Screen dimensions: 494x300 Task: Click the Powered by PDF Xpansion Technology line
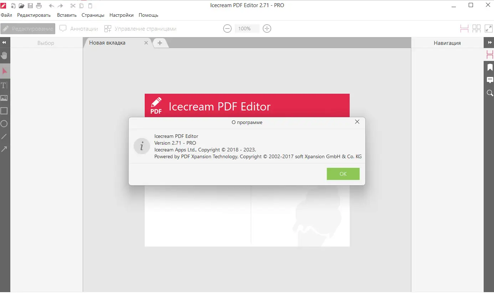[258, 156]
